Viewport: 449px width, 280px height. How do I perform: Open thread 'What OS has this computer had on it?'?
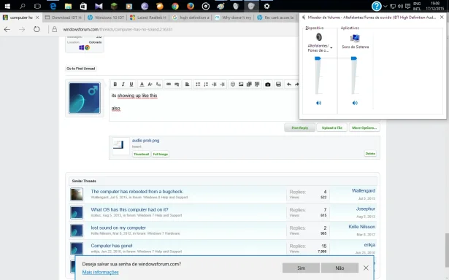(x=129, y=209)
